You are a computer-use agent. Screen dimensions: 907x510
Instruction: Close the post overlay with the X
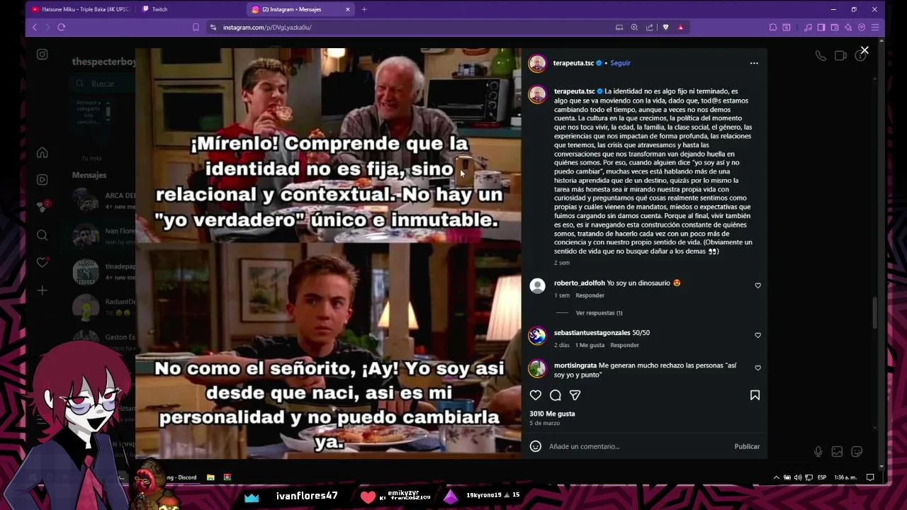(864, 50)
